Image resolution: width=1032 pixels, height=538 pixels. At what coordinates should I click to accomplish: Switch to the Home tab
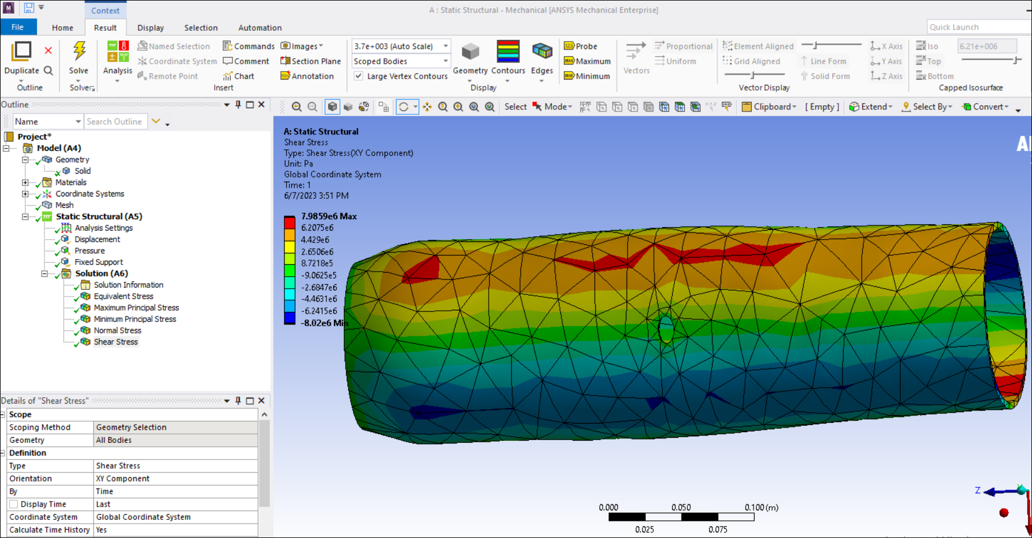click(x=63, y=27)
